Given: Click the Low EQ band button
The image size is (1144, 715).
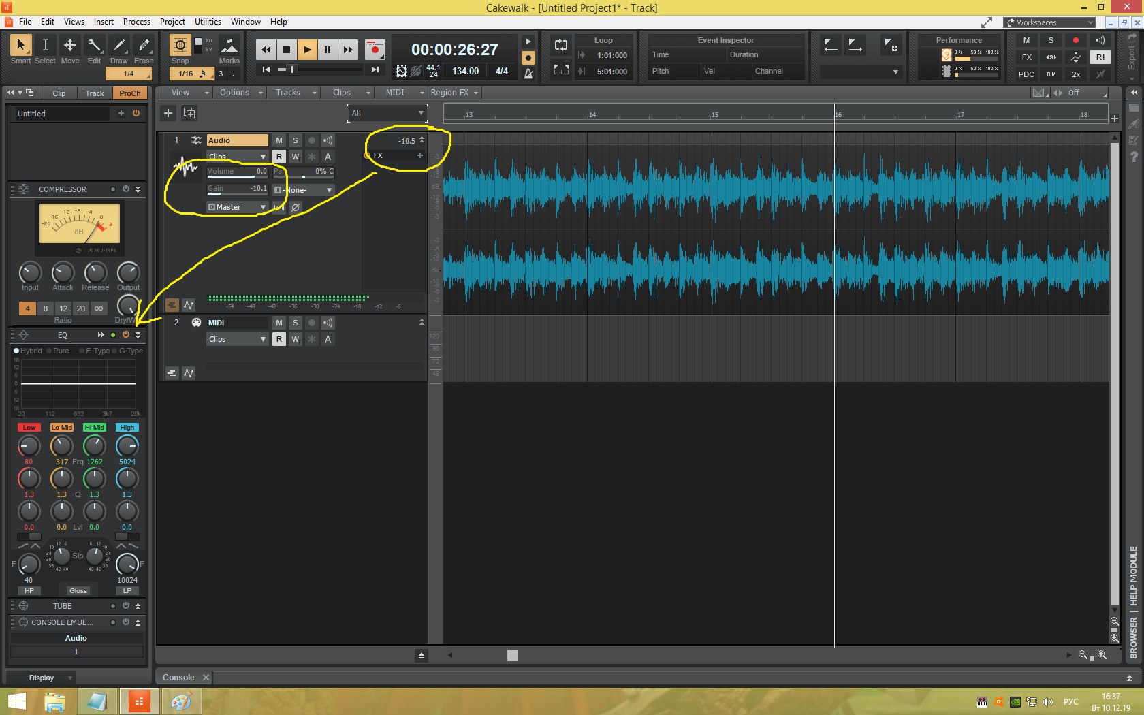Looking at the screenshot, I should (x=29, y=428).
